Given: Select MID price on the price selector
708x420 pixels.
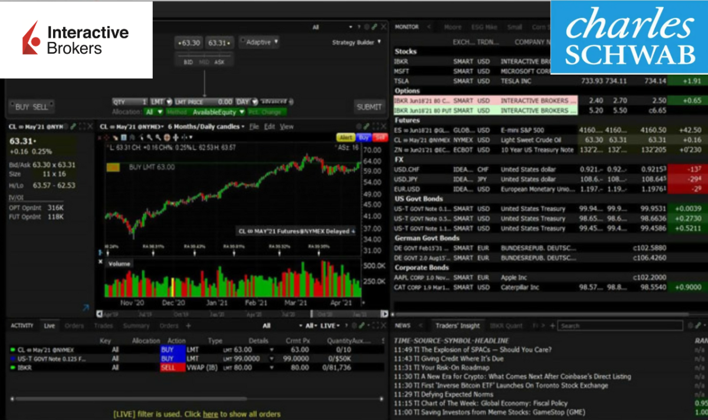Looking at the screenshot, I should point(204,62).
